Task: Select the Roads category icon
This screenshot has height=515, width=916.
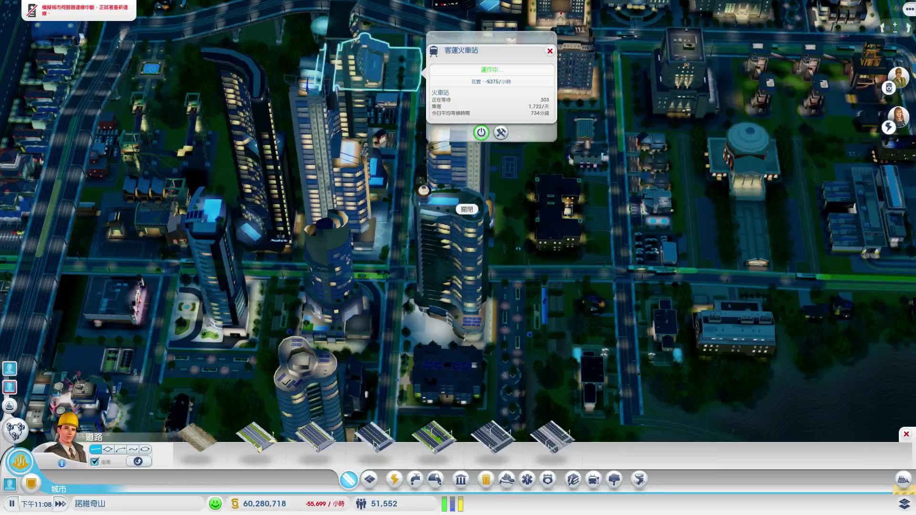Action: tap(349, 479)
